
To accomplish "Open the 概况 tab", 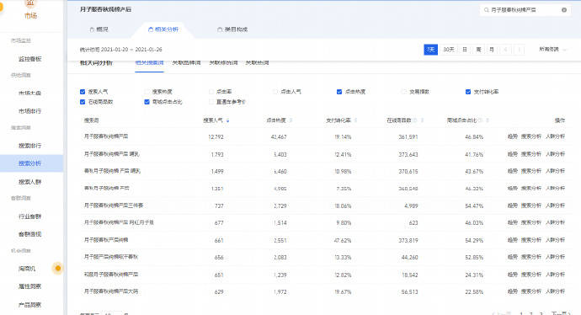I will pyautogui.click(x=99, y=29).
